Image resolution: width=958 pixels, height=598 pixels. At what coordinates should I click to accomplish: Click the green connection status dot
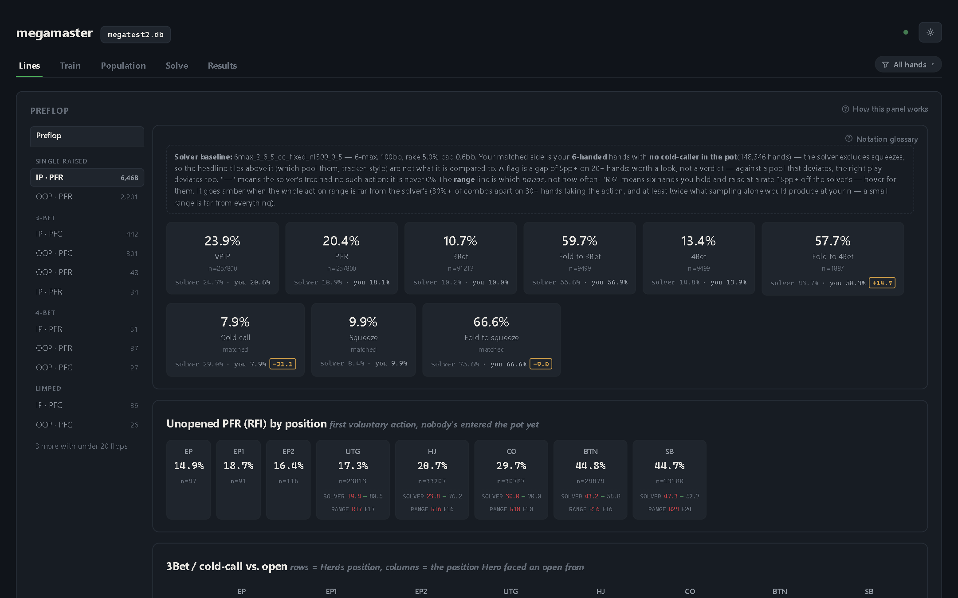(906, 32)
